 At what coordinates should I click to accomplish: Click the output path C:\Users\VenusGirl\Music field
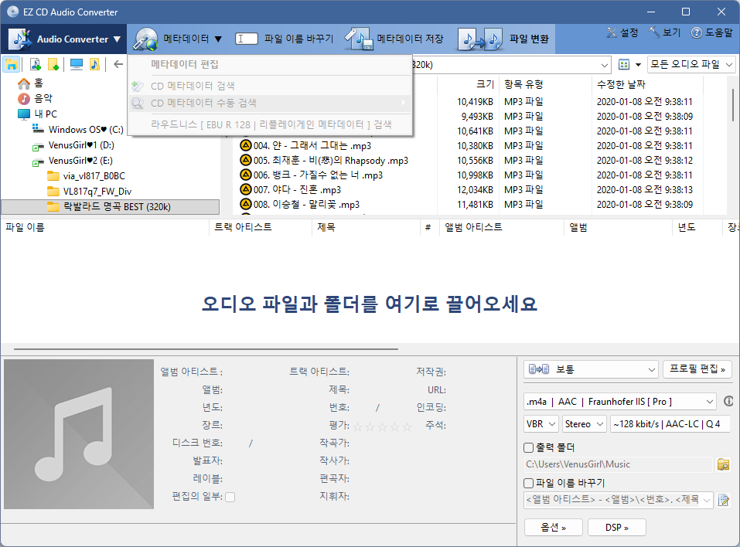[619, 464]
